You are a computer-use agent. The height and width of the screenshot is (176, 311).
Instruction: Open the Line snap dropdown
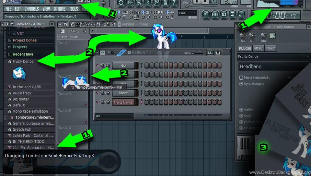187,13
